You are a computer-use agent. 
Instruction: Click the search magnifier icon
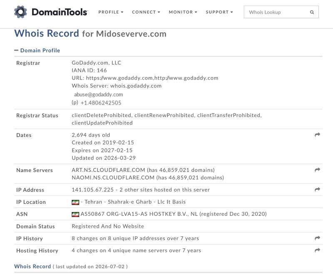[312, 12]
